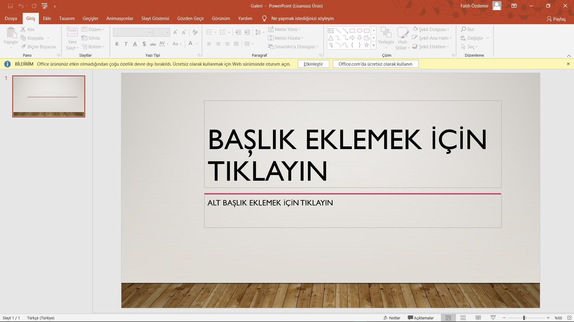Image resolution: width=574 pixels, height=322 pixels.
Task: Click the Yapıştır paste icon
Action: pos(11,32)
